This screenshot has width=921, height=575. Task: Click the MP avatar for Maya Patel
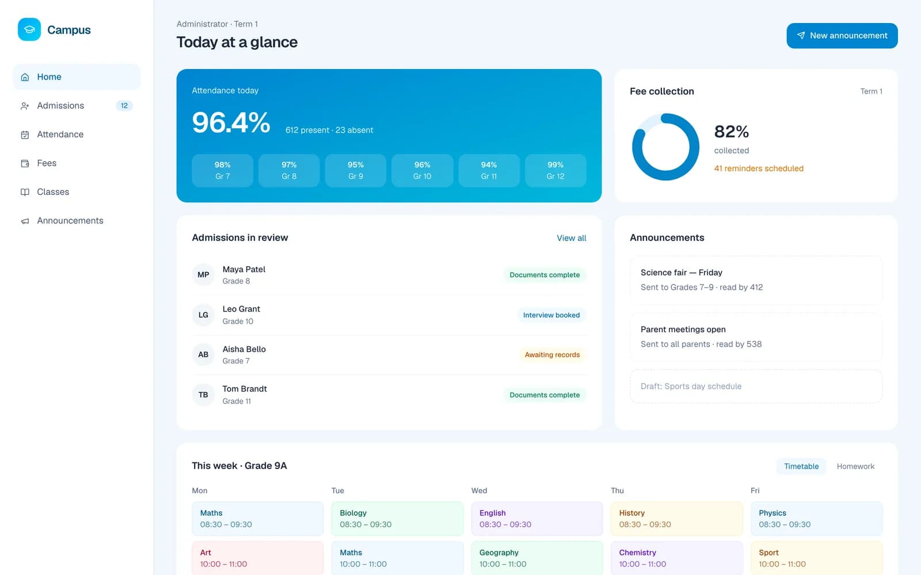203,275
